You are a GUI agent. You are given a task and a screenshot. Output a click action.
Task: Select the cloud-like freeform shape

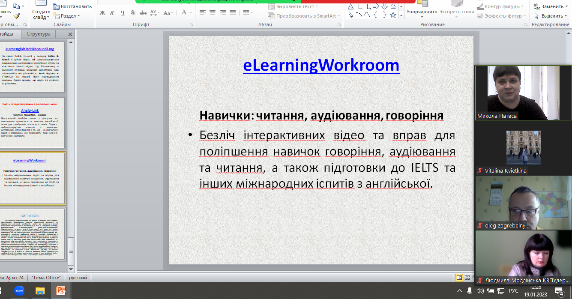coord(393,6)
